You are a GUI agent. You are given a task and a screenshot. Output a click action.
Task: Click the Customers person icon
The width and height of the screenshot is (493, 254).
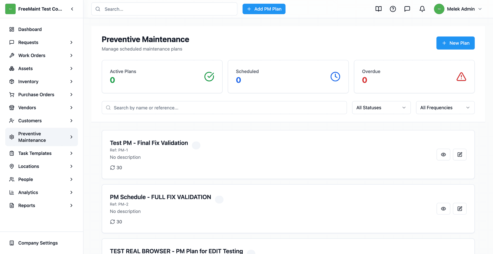point(12,121)
